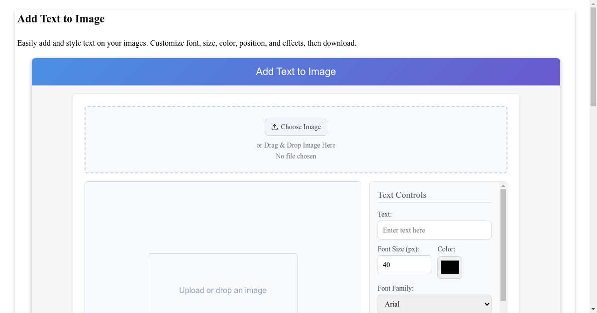Viewport: 597px width, 313px height.
Task: Open the black text color swatch
Action: (450, 267)
